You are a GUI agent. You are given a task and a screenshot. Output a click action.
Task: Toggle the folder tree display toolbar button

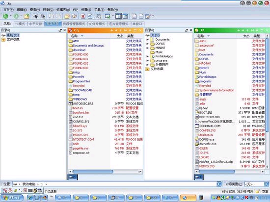pos(125,16)
